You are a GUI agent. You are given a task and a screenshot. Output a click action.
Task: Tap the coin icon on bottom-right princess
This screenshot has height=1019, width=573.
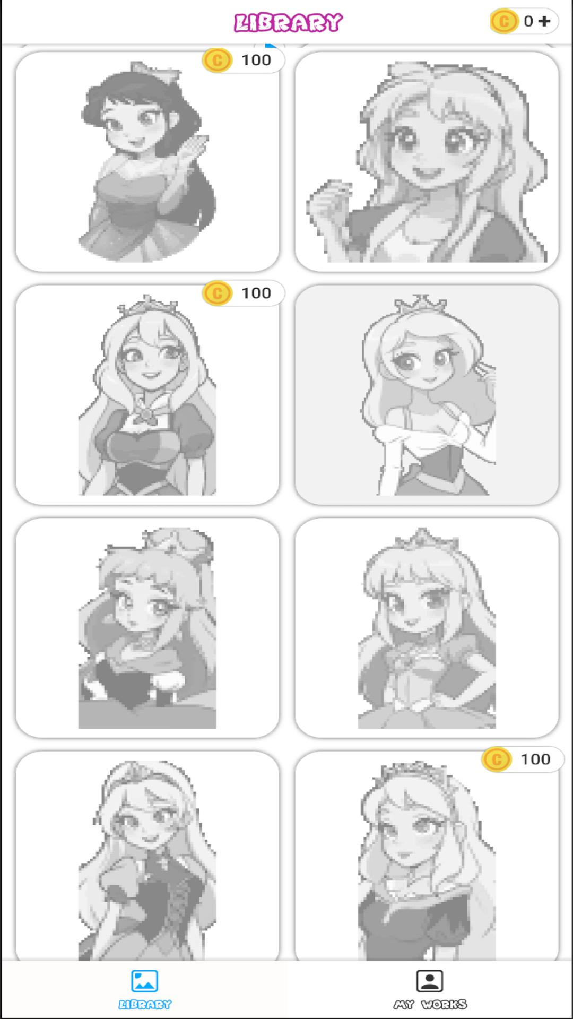497,759
